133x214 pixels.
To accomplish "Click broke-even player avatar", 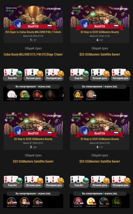I will click(x=91, y=201).
